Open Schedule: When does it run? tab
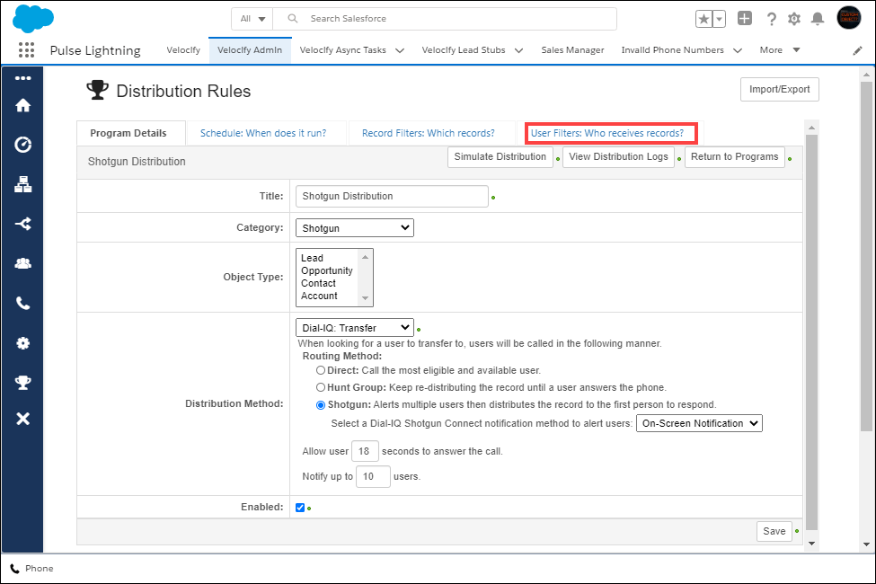Image resolution: width=876 pixels, height=584 pixels. (x=263, y=133)
